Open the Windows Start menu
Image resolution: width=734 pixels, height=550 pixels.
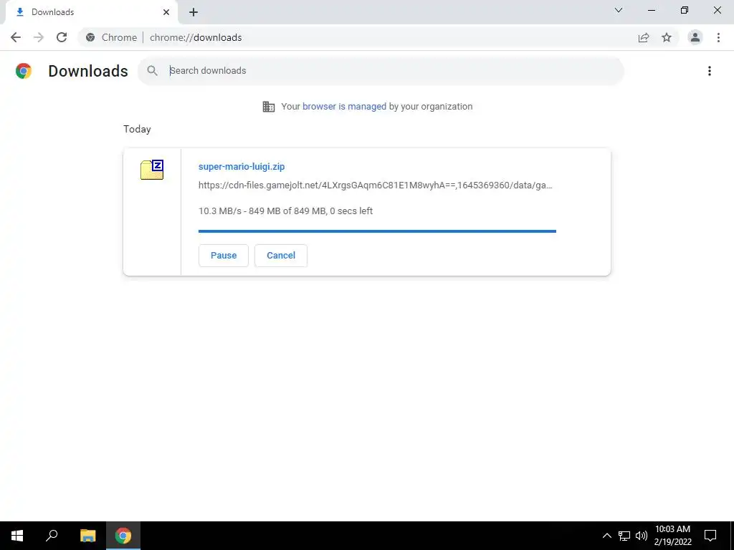17,536
